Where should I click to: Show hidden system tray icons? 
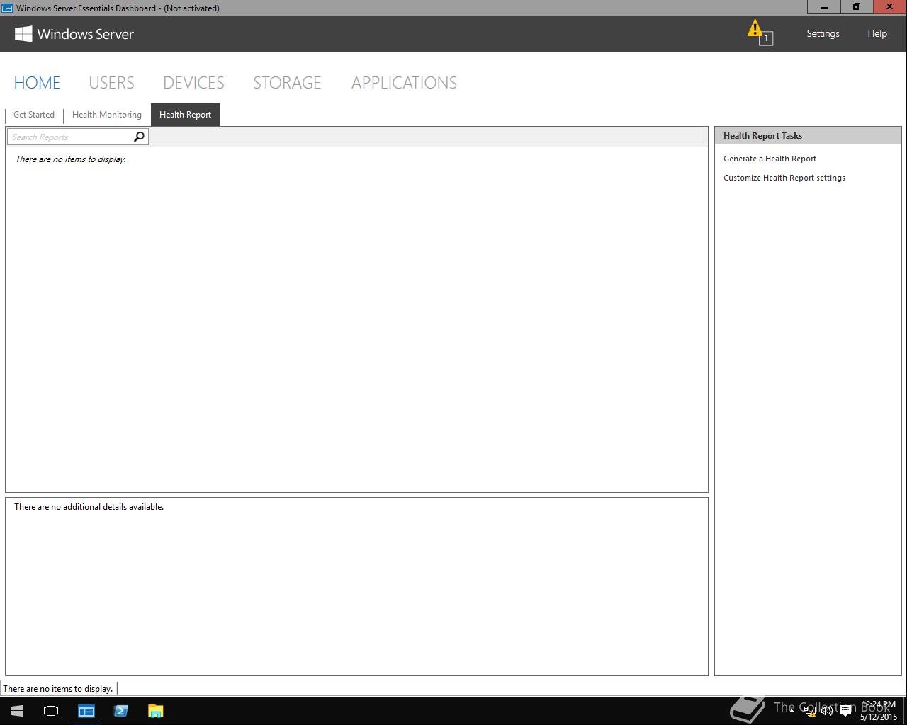791,711
